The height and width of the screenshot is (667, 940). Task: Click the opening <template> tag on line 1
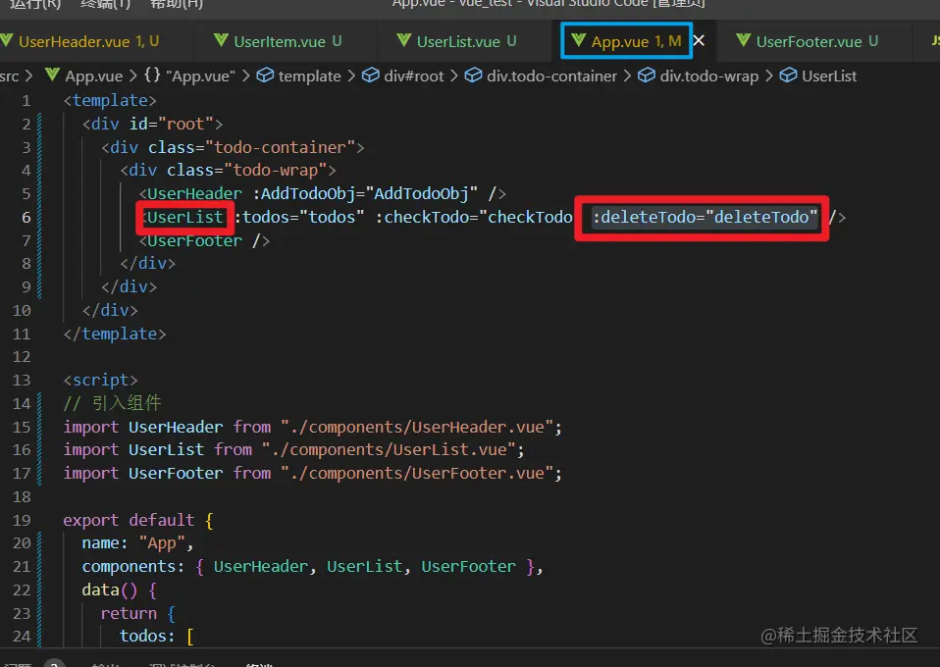pyautogui.click(x=110, y=101)
